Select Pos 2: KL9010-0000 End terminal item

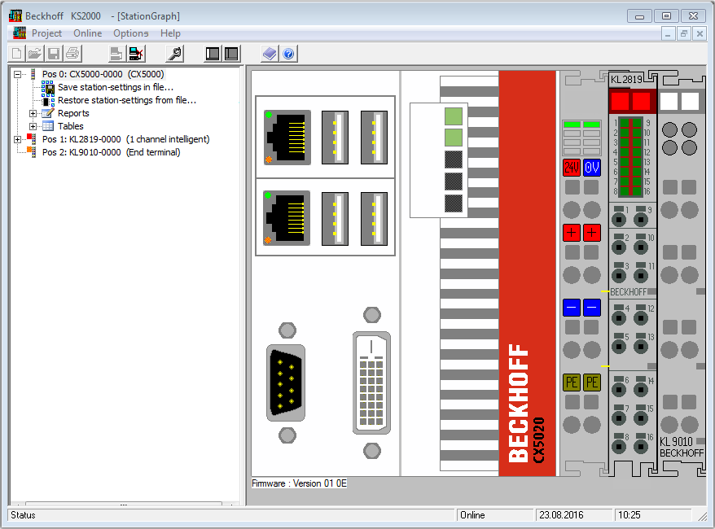click(x=112, y=152)
